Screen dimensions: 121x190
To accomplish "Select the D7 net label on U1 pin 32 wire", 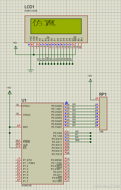I will click(x=74, y=126).
